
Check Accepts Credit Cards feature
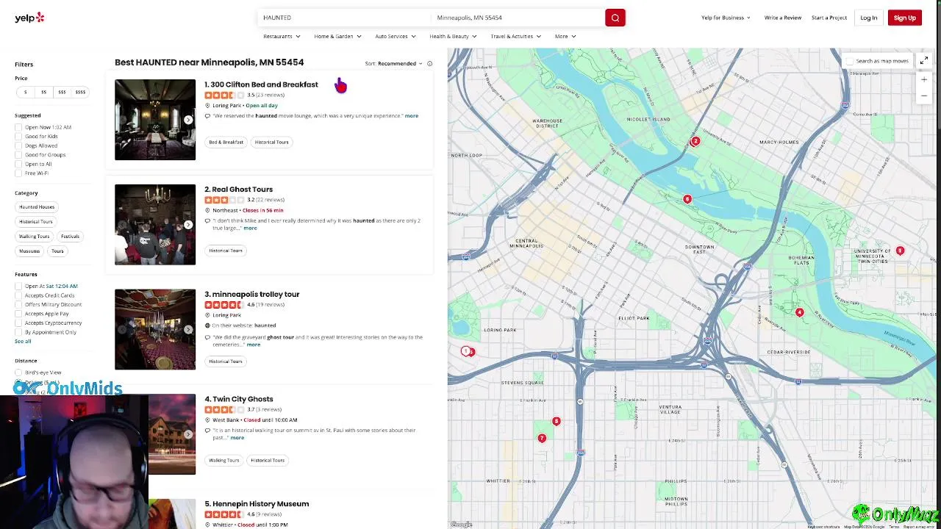click(x=18, y=295)
